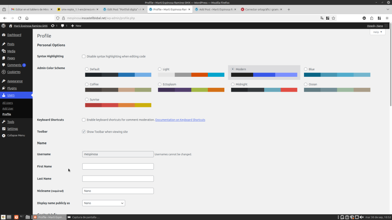This screenshot has height=220, width=392.
Task: Open the New content menu in admin bar
Action: (76, 26)
